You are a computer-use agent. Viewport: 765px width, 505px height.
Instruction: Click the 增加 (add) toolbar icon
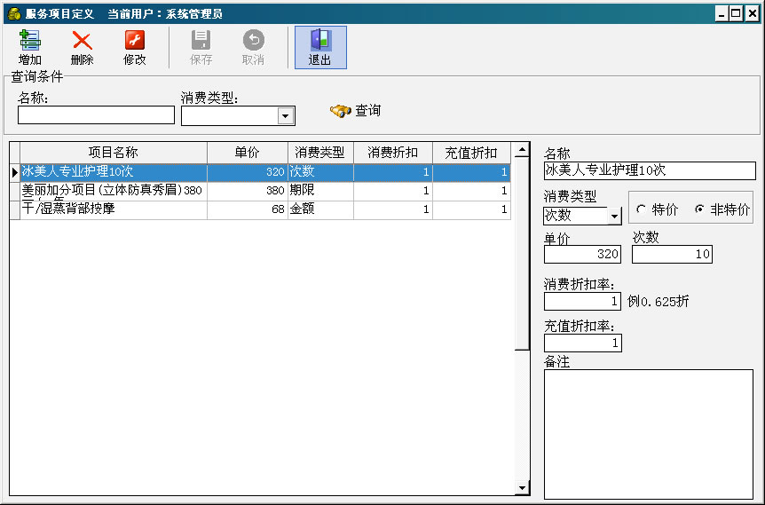tap(30, 41)
